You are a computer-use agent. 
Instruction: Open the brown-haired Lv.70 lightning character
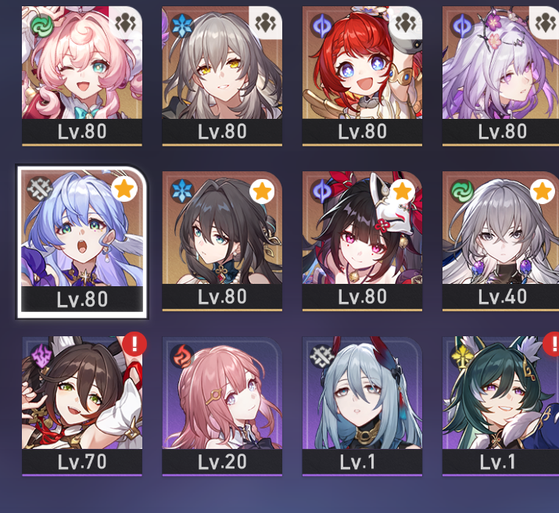point(82,406)
